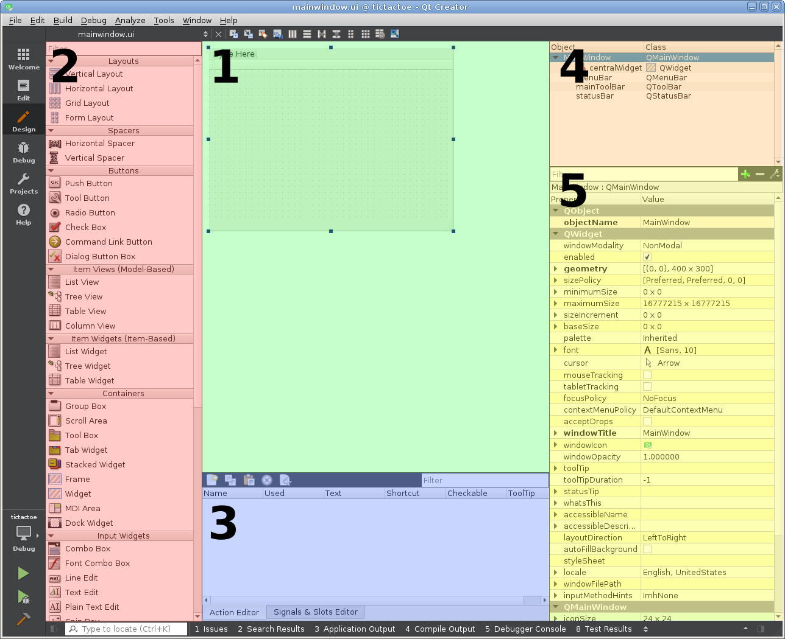The height and width of the screenshot is (639, 785).
Task: Toggle the enabled property checkbox
Action: pos(647,257)
